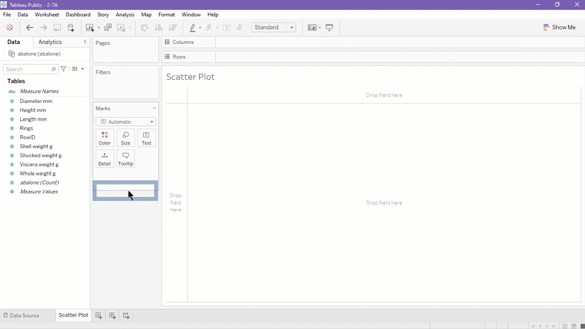Image resolution: width=585 pixels, height=329 pixels.
Task: Open the Size marks card
Action: [x=126, y=138]
